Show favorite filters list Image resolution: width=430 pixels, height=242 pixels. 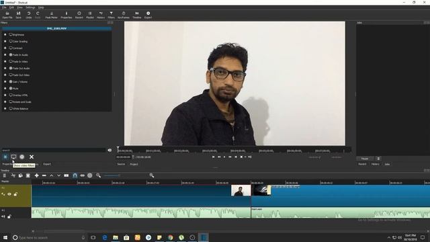tap(5, 157)
